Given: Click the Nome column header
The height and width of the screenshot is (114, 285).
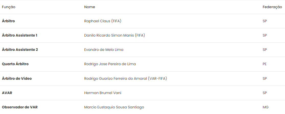Looking at the screenshot, I should pos(90,7).
